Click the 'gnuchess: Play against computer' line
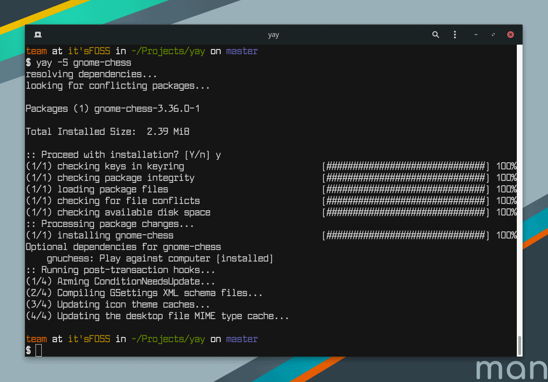The image size is (548, 382). coord(160,259)
